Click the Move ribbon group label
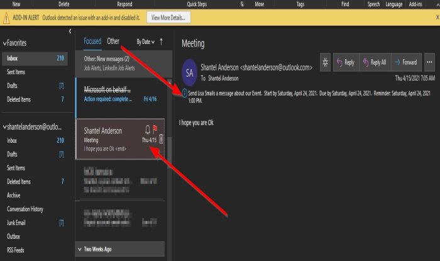This screenshot has width=440, height=261. (259, 4)
